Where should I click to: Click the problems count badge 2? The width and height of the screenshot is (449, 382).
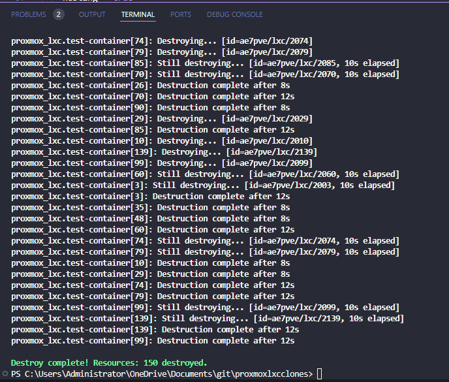(59, 14)
